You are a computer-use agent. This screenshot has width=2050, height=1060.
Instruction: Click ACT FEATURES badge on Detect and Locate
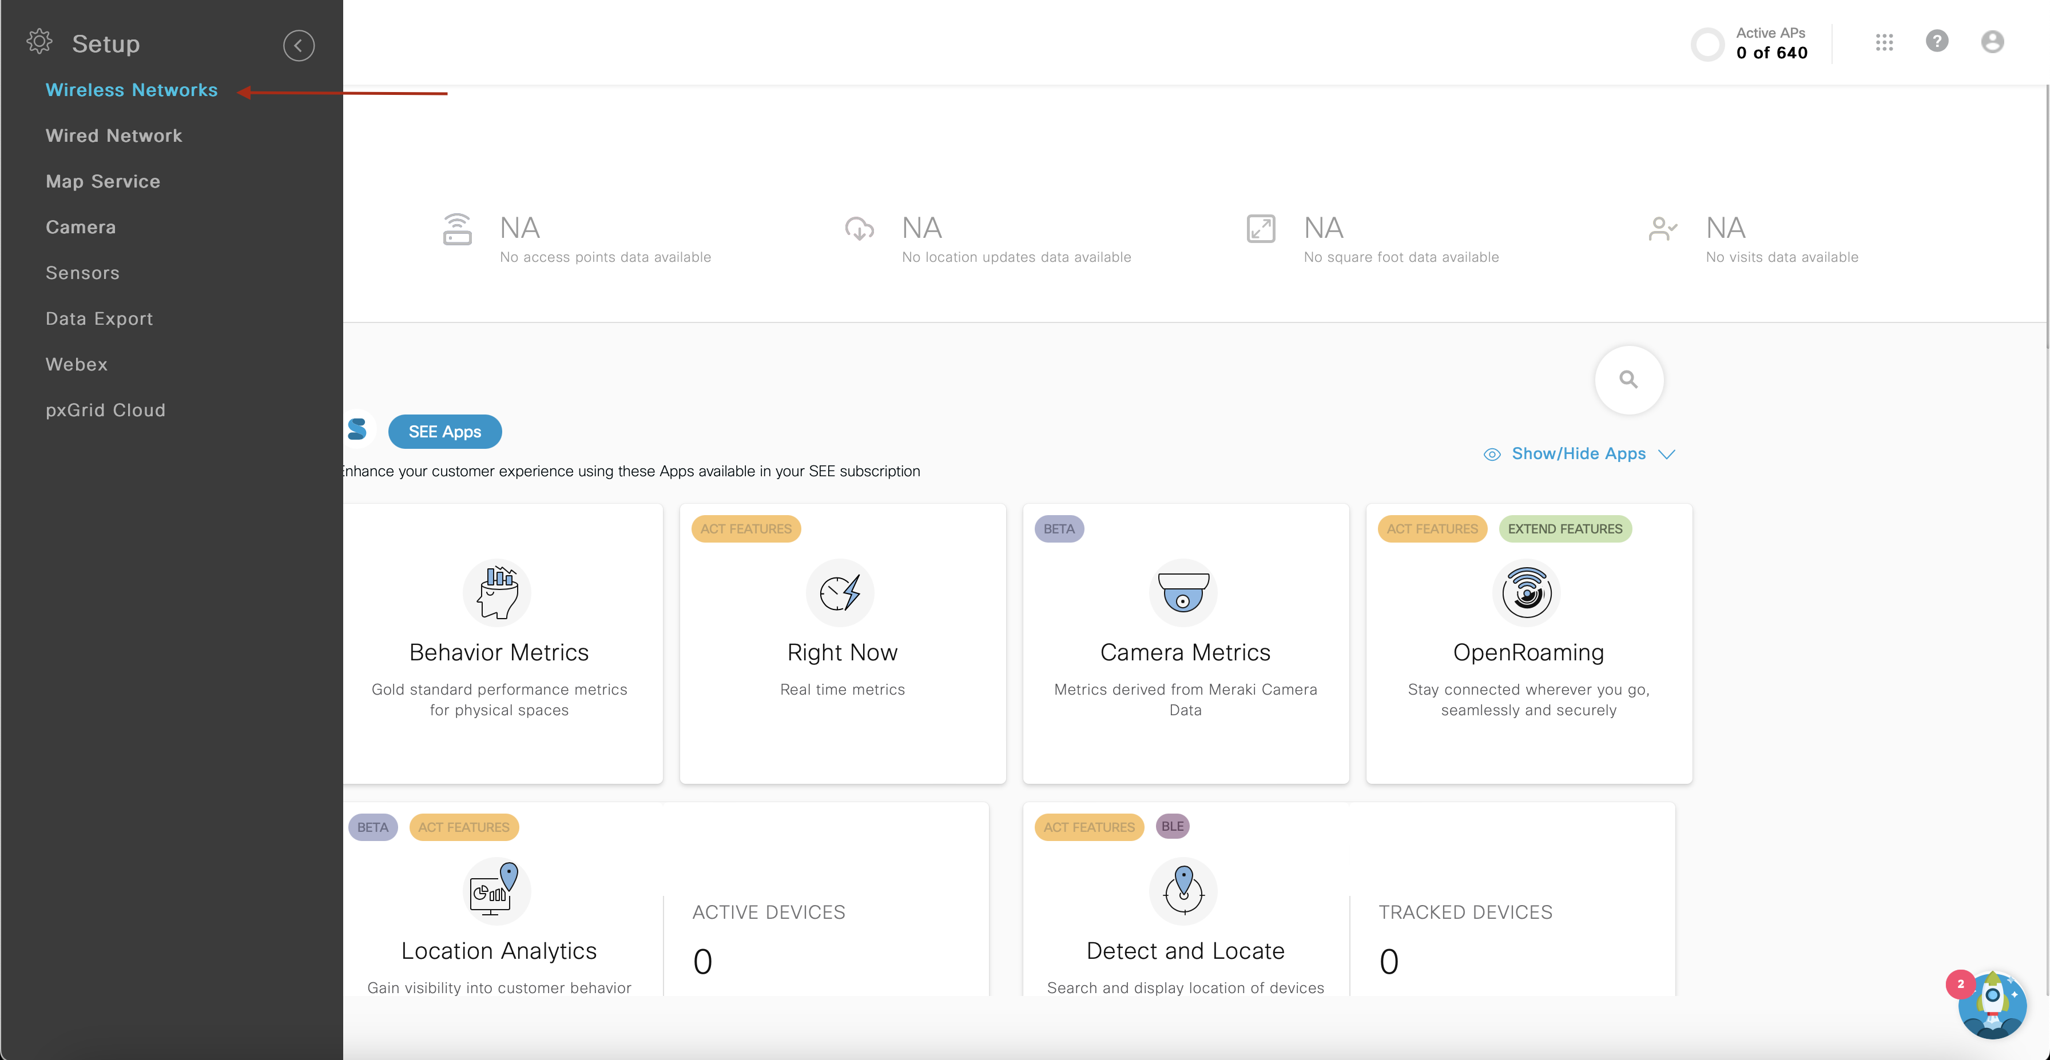point(1088,827)
